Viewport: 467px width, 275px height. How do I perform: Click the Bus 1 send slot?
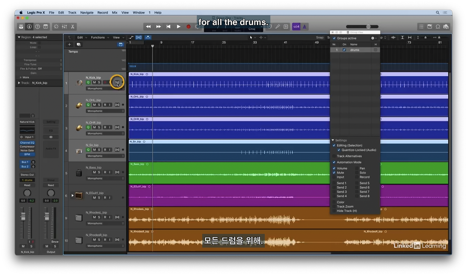25,162
